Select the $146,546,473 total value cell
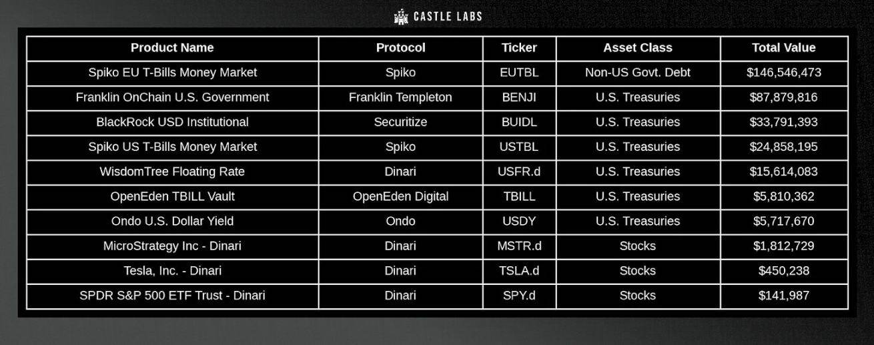The width and height of the screenshot is (874, 345). tap(784, 73)
